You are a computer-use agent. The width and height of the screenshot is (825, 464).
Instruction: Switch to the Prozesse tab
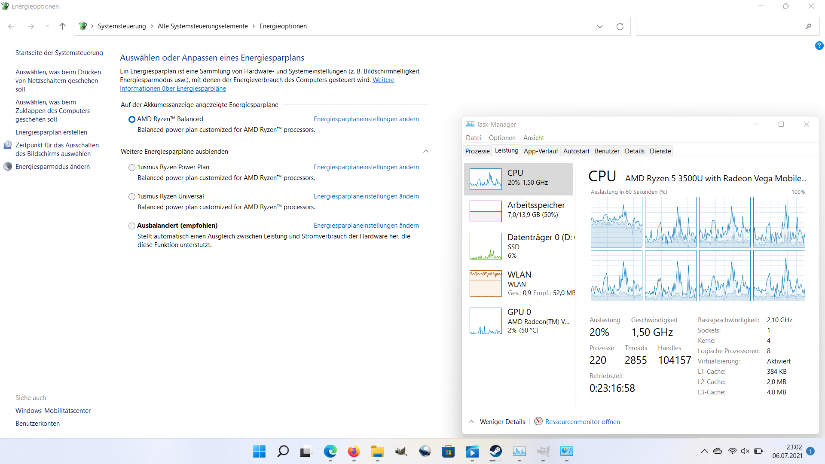click(477, 151)
